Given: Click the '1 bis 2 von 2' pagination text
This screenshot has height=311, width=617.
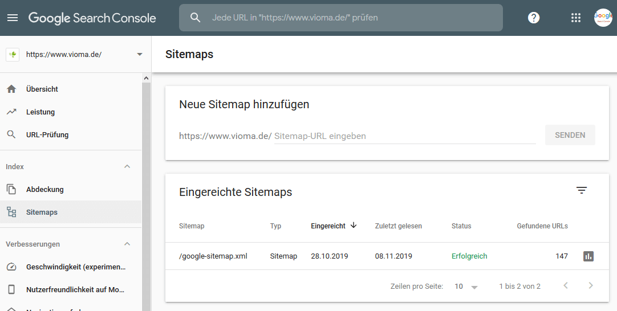Looking at the screenshot, I should [520, 287].
